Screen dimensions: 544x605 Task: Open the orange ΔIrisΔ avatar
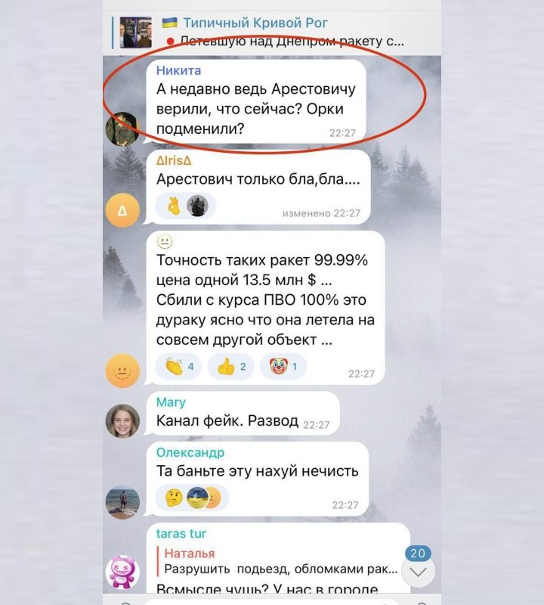point(122,210)
